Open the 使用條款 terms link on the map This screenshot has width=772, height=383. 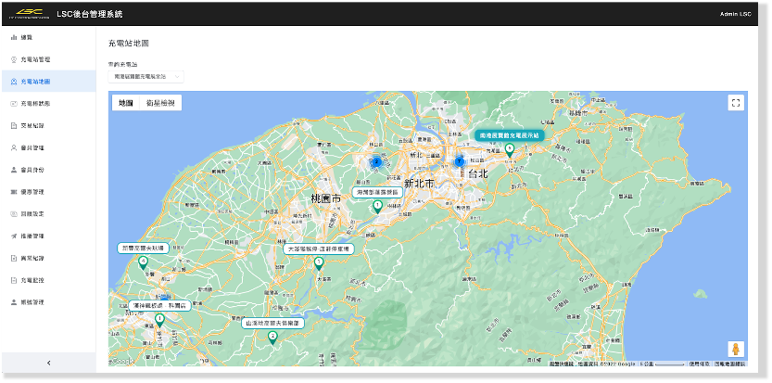700,363
